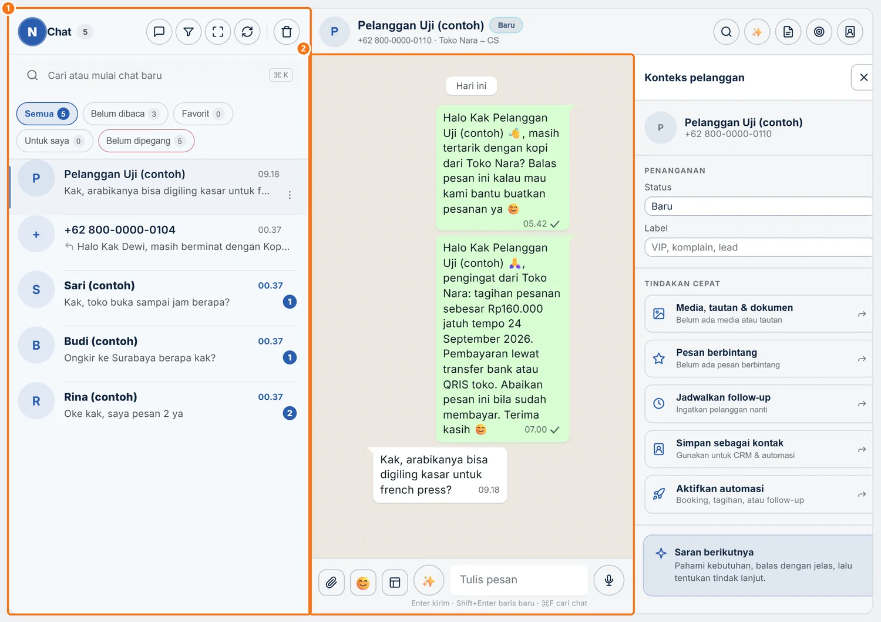The width and height of the screenshot is (881, 622).
Task: Open Media, tautan & dokumen quick action
Action: point(758,314)
